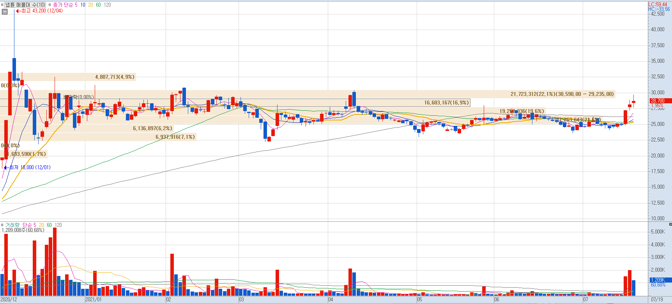Click square marker before 넵튠 매물대 수(10)
Image resolution: width=672 pixels, height=304 pixels.
click(x=2, y=5)
